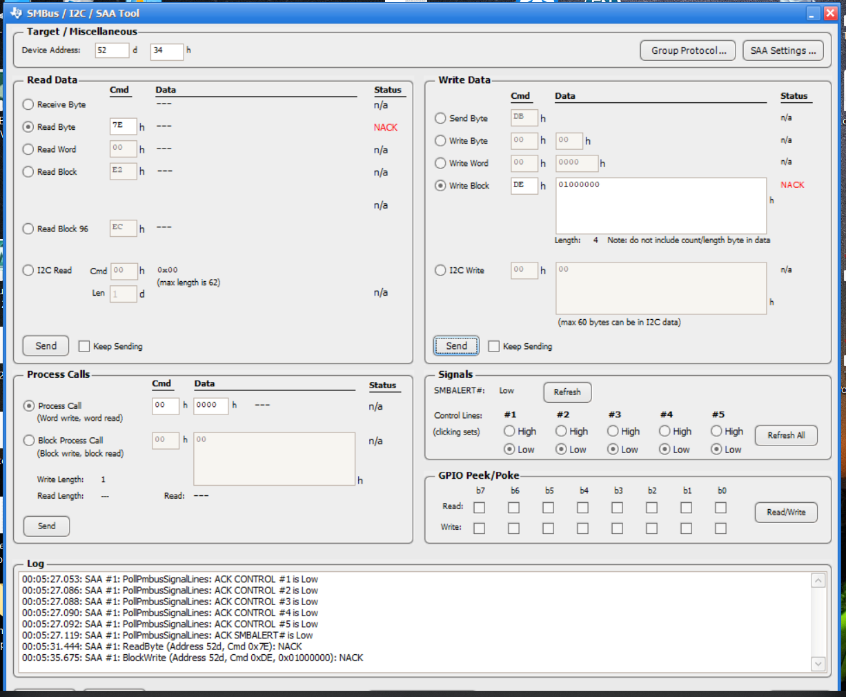
Task: Set control line #2 to High
Action: pos(561,431)
